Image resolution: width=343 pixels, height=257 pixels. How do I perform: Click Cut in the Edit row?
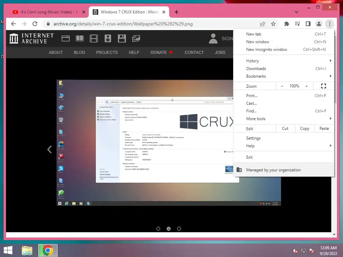pos(285,128)
